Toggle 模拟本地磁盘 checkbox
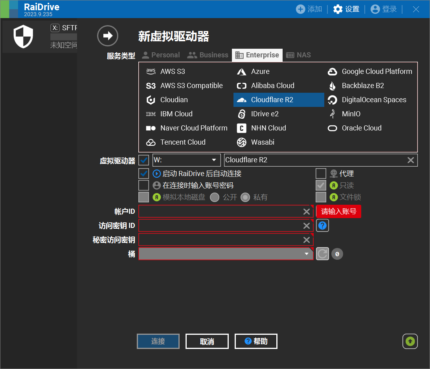The image size is (430, 369). point(144,197)
